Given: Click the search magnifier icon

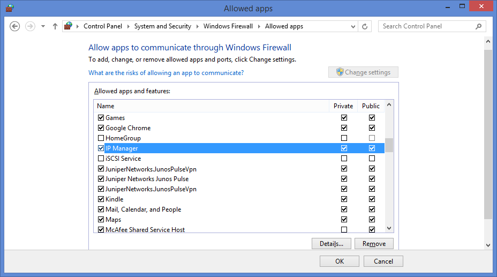Looking at the screenshot, I should (479, 26).
